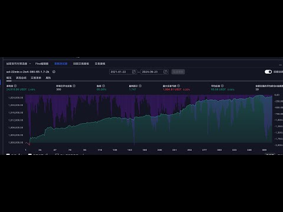
Task: Click the info icon for max drawdown
Action: pyautogui.click(x=179, y=86)
